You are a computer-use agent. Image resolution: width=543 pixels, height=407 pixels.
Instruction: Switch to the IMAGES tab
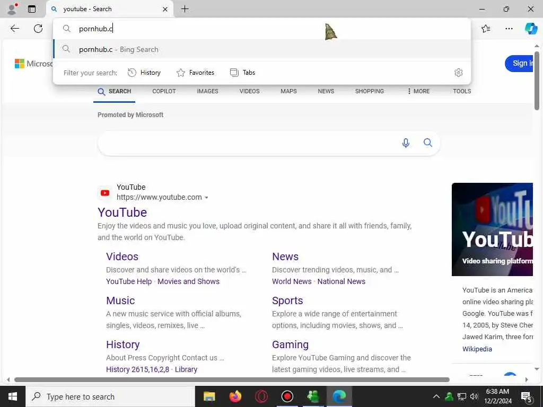click(x=208, y=91)
